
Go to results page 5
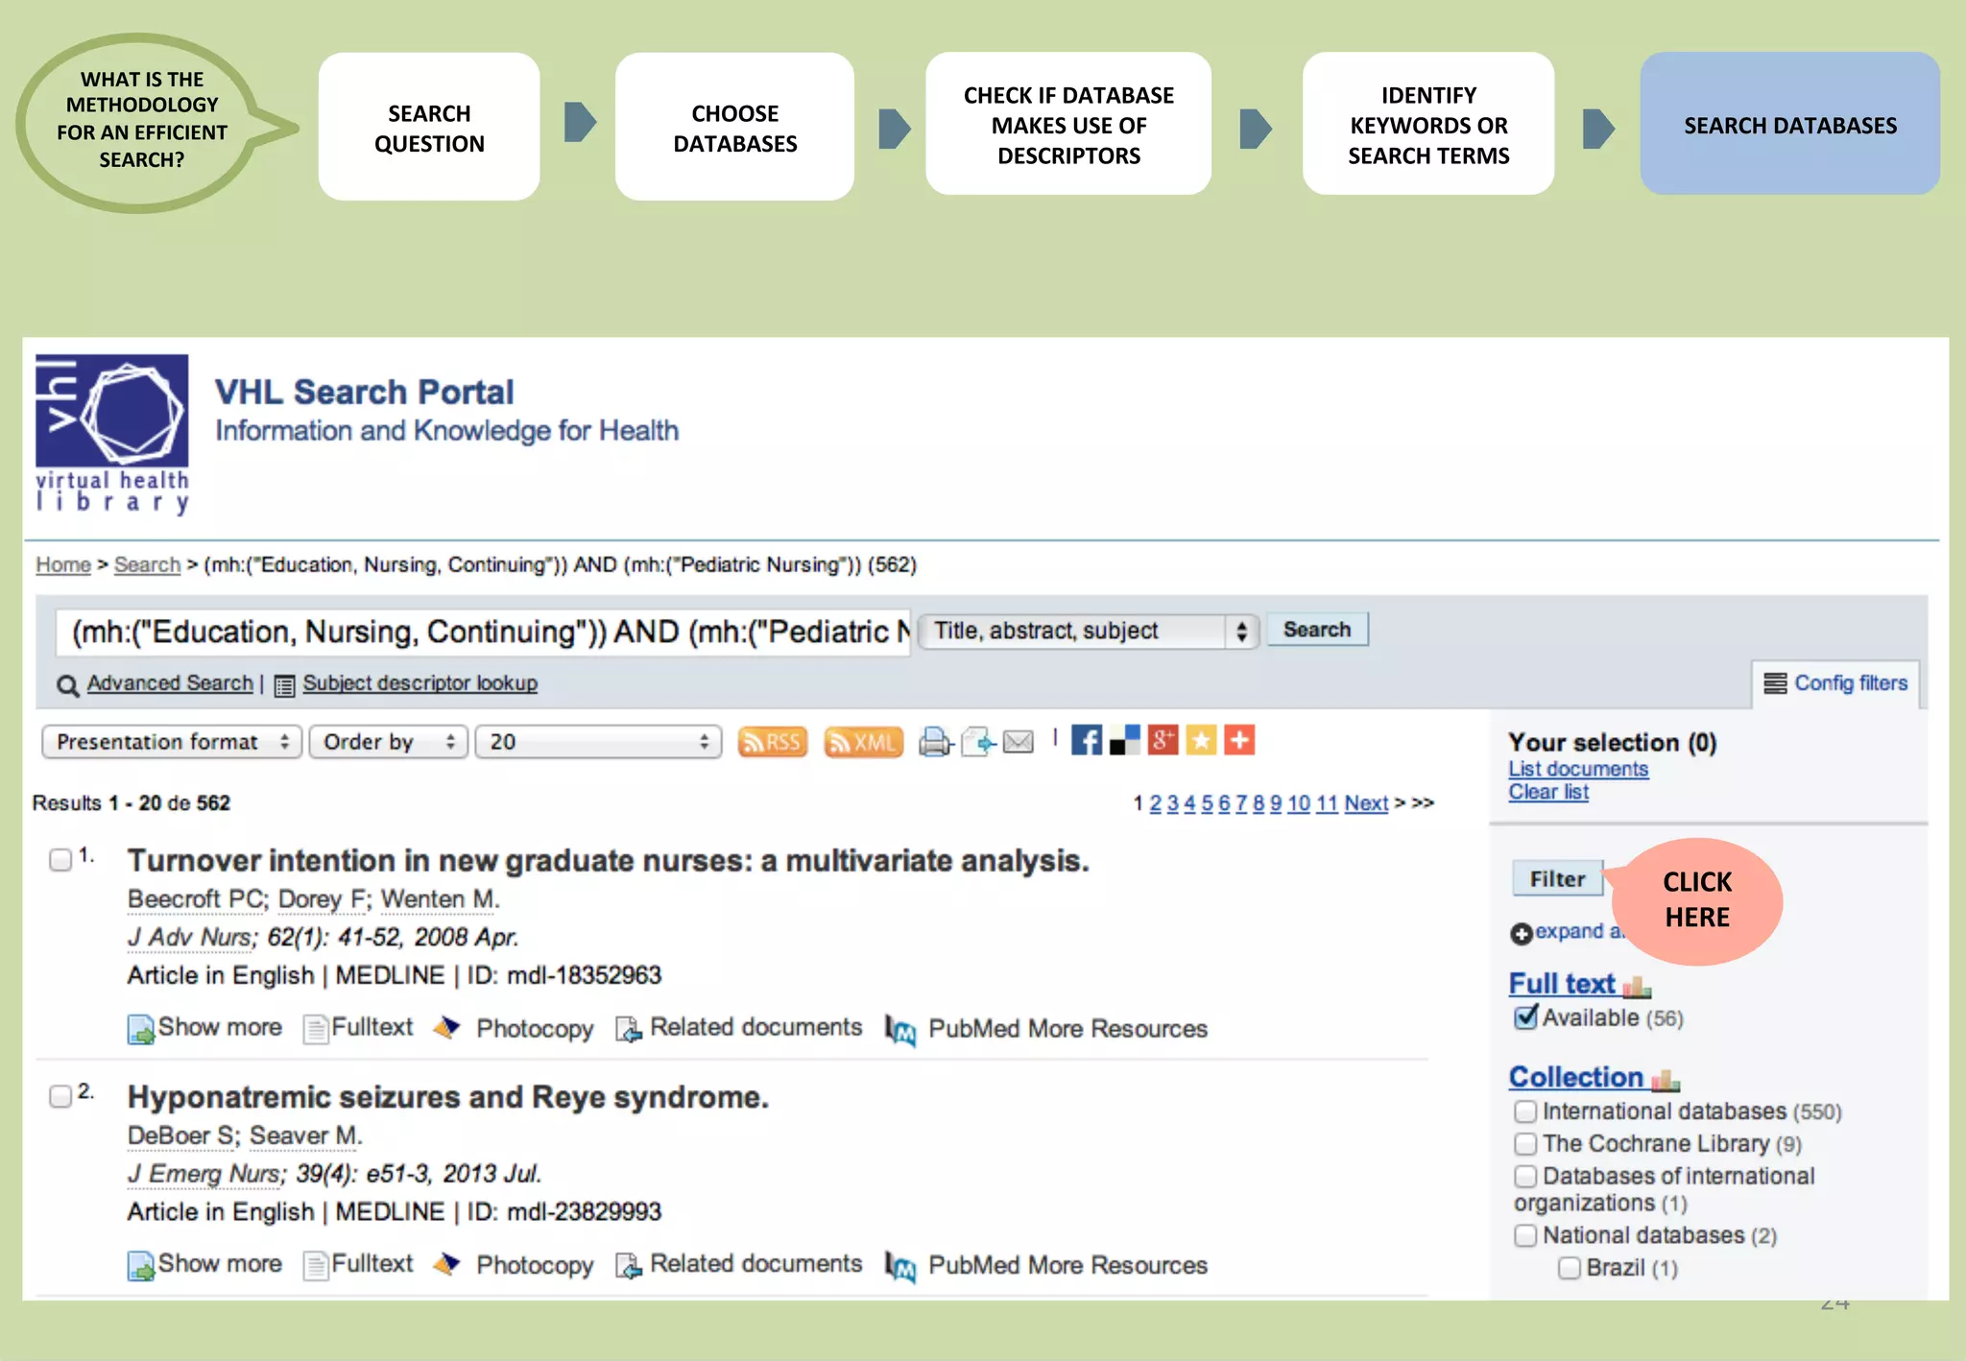point(1208,803)
